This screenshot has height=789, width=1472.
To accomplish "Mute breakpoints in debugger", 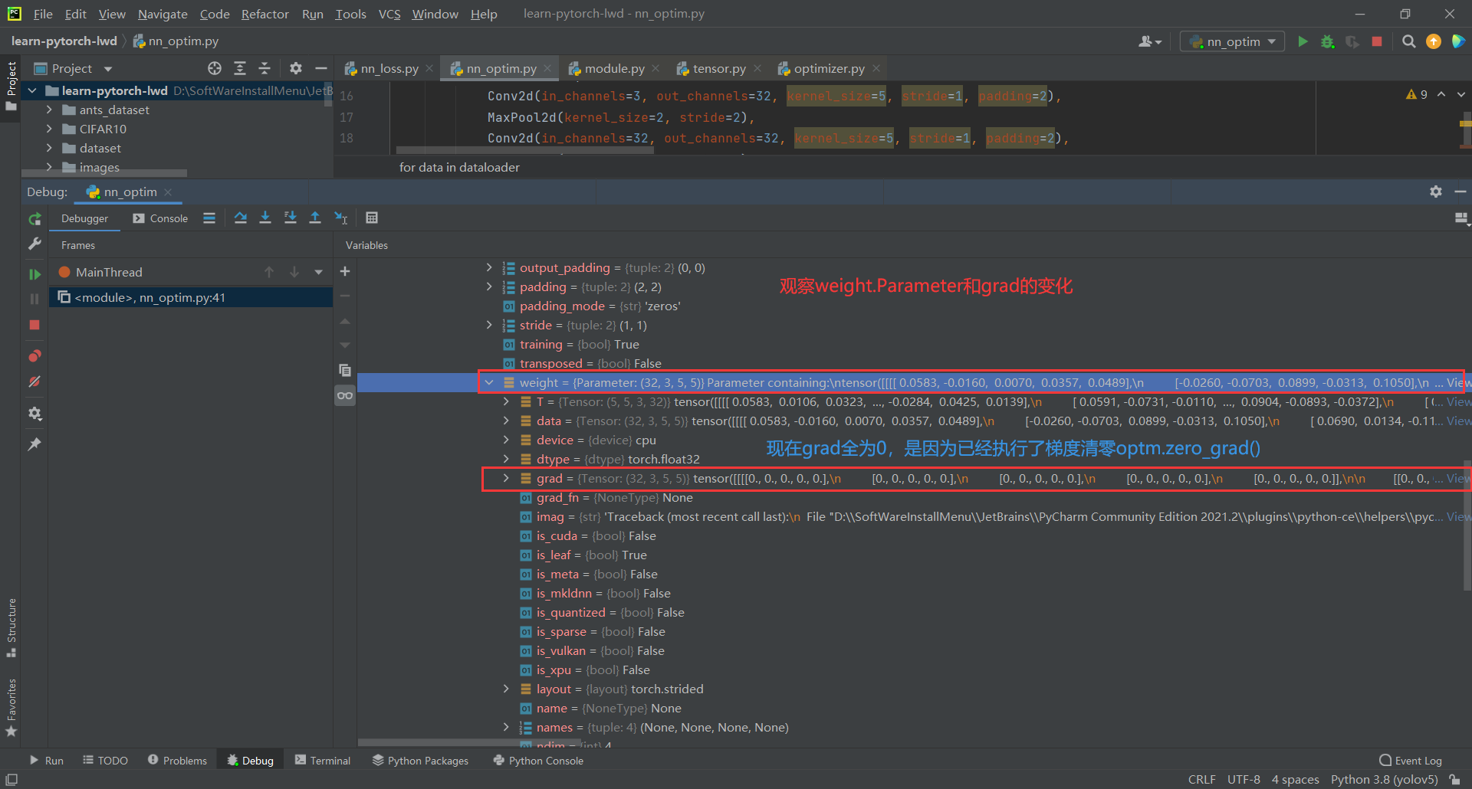I will [x=34, y=381].
